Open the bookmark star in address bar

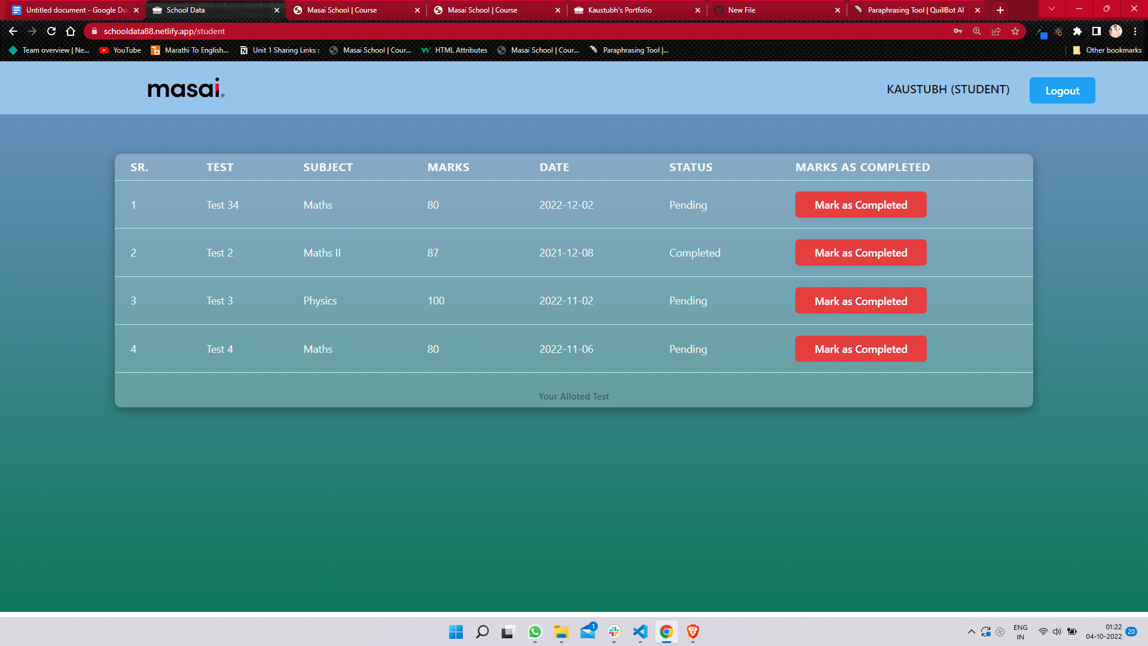[1015, 31]
